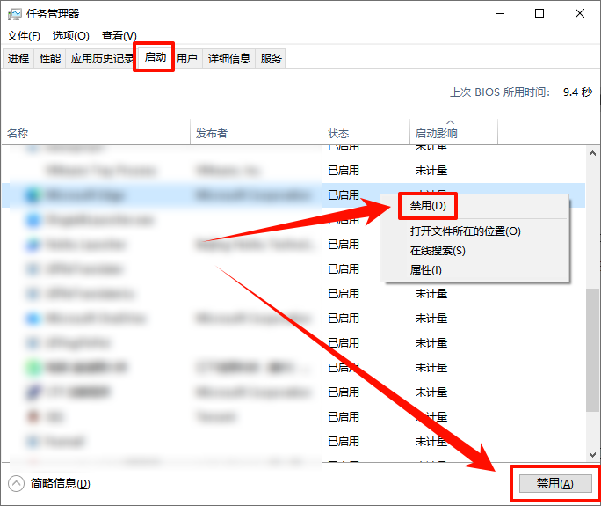Screen dimensions: 601x506
Task: Choose 属性(I) in the context menu
Action: [x=426, y=270]
